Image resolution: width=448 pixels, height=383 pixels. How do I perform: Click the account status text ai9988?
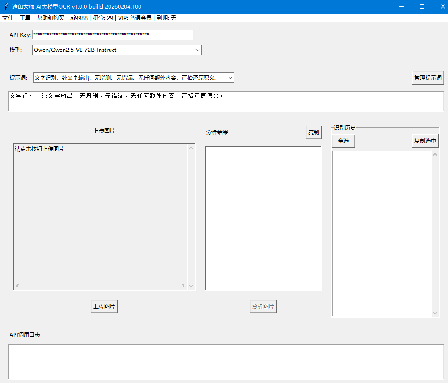(79, 18)
